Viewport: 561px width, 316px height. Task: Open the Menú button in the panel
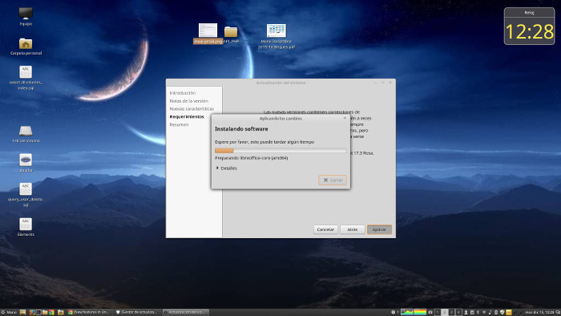click(x=9, y=312)
